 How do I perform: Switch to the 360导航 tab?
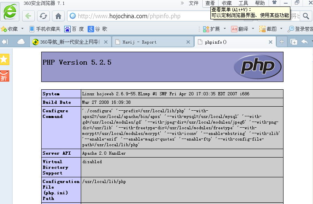click(70, 42)
